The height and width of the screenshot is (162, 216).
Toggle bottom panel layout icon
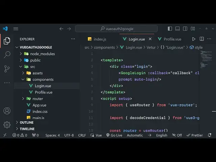pos(177,29)
